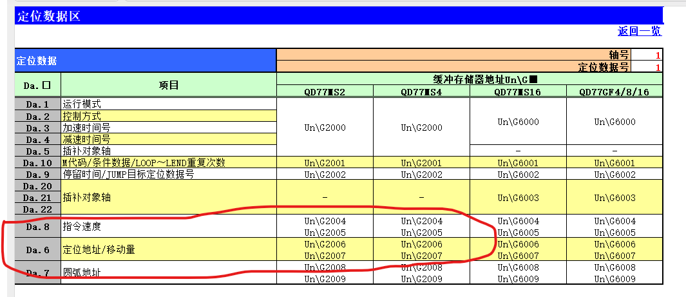Select the 运行模式 item cell
The height and width of the screenshot is (297, 686).
[168, 104]
